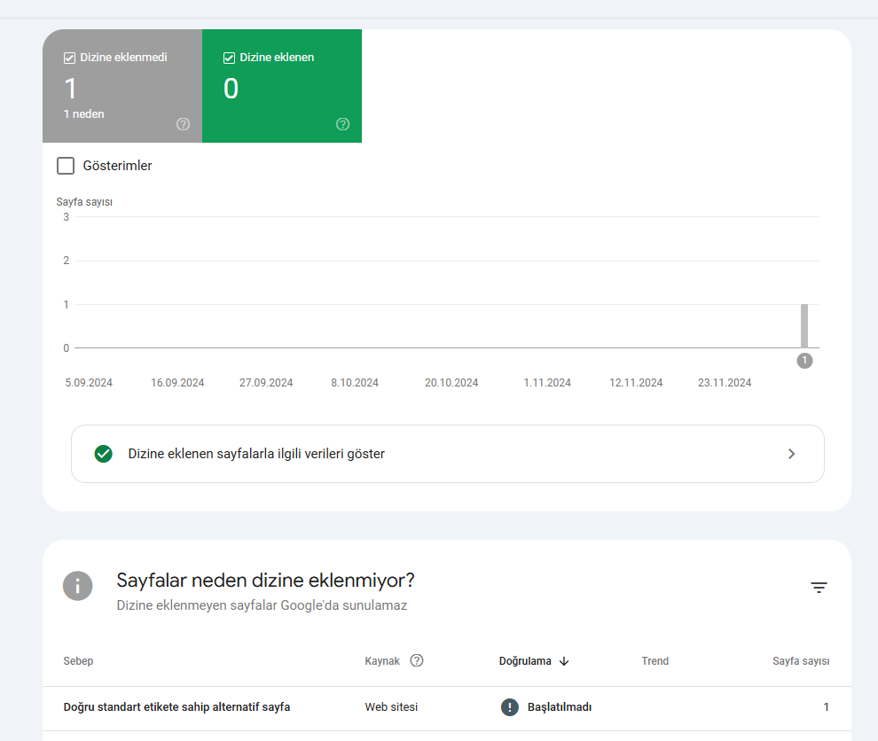Expand the chevron arrow on indexed pages row
Image resolution: width=878 pixels, height=741 pixels.
click(x=791, y=454)
